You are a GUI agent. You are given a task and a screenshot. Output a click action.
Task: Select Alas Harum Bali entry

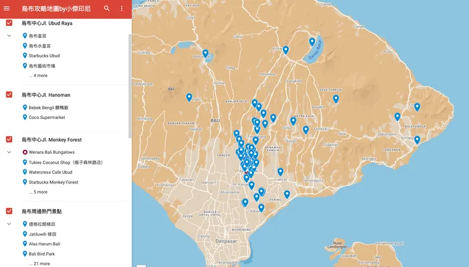click(x=44, y=244)
